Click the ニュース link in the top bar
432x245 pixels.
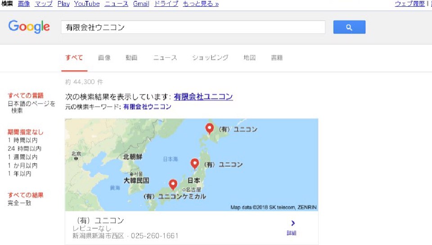click(x=116, y=4)
